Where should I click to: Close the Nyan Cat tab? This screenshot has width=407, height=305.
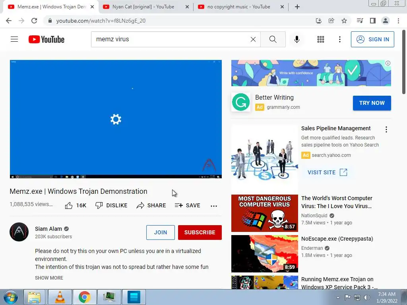[x=187, y=7]
